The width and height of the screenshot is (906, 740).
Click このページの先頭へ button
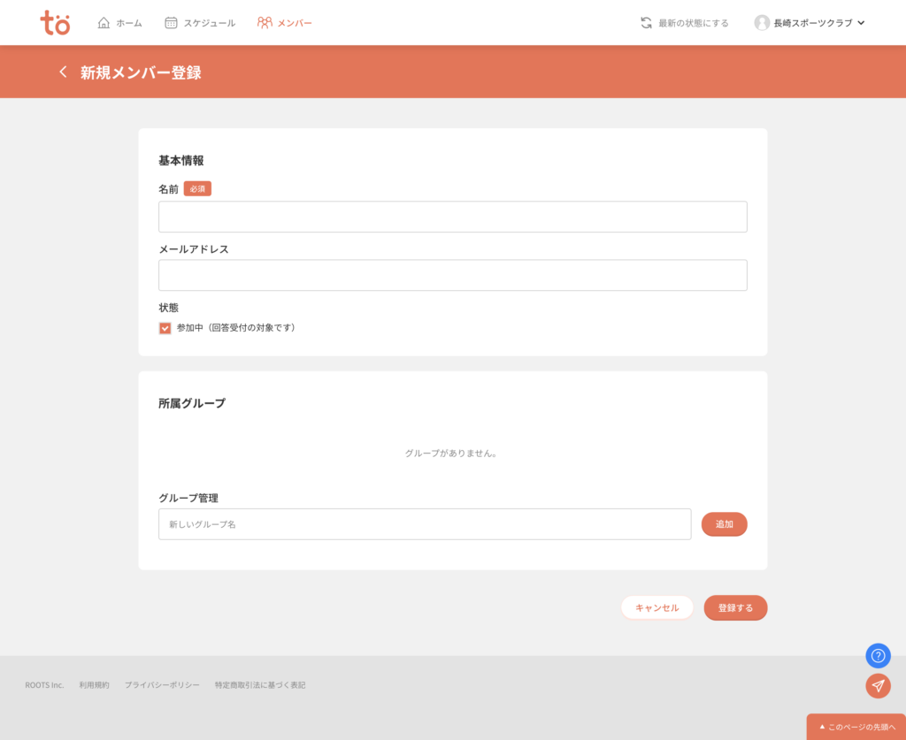point(856,727)
